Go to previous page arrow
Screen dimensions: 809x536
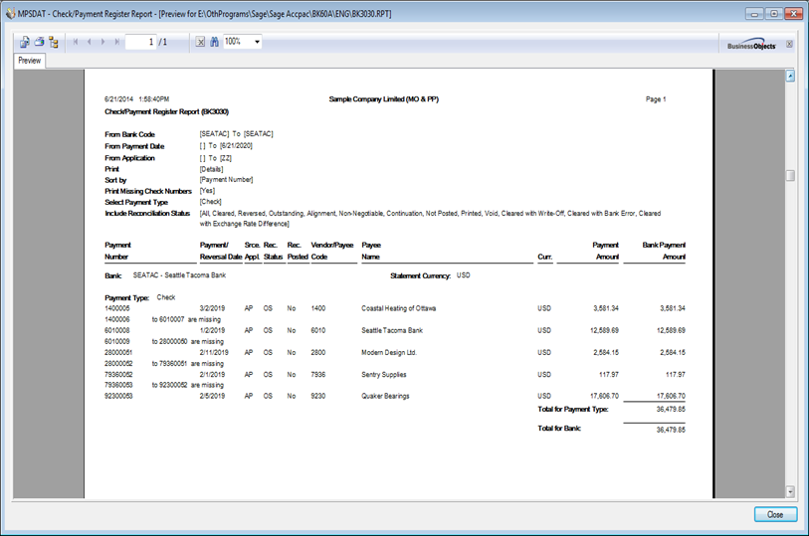point(90,42)
